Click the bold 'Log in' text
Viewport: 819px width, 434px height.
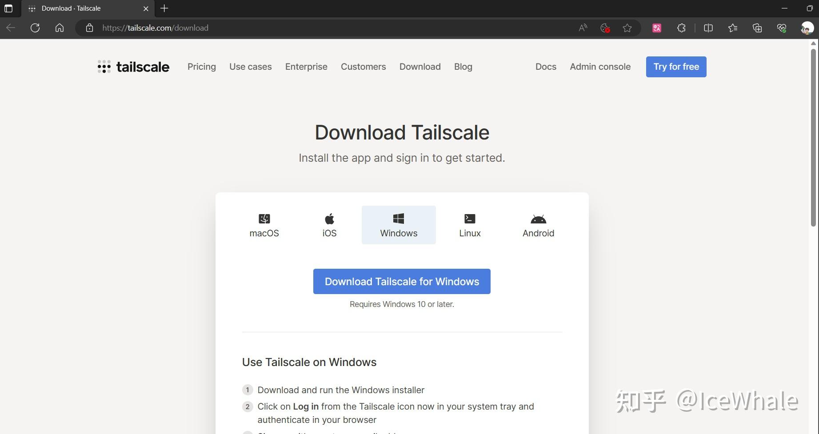pos(306,406)
